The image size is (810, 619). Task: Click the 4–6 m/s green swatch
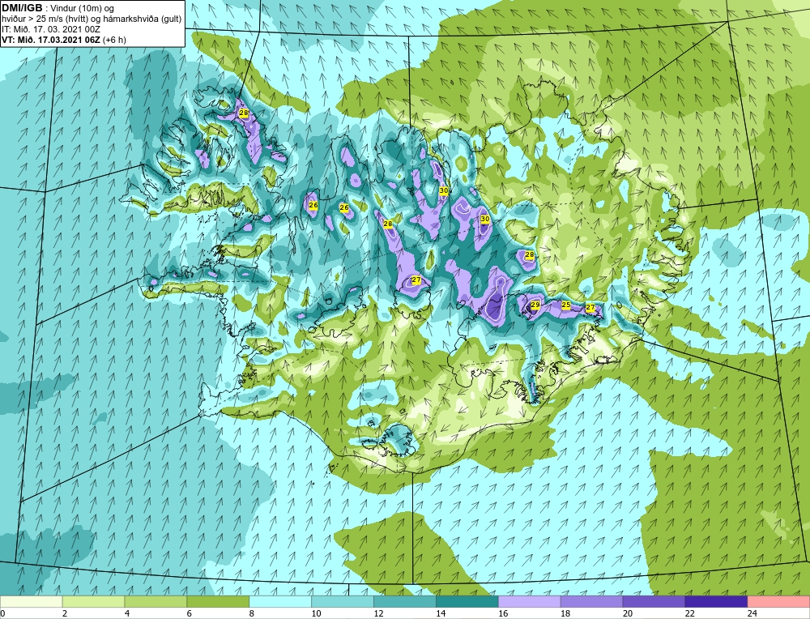156,601
